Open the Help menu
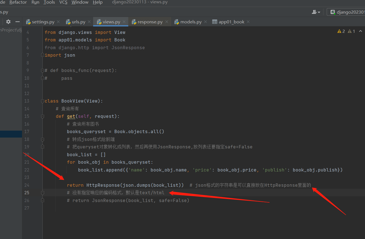 click(x=98, y=2)
